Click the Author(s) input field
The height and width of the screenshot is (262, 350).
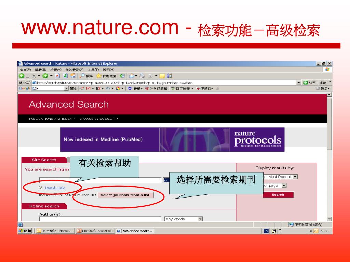[x=100, y=219]
